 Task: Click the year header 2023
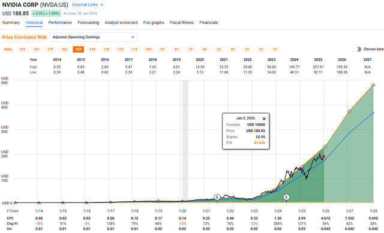pos(271,59)
